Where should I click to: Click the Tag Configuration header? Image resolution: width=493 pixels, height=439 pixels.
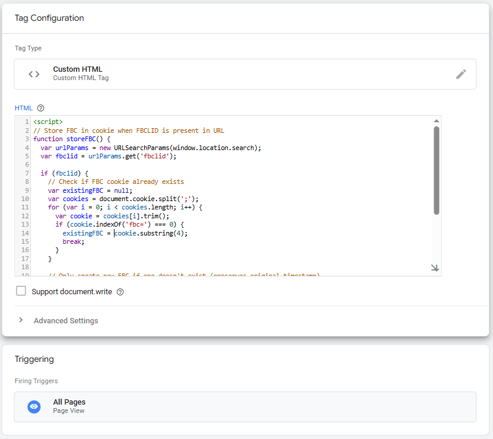point(49,18)
